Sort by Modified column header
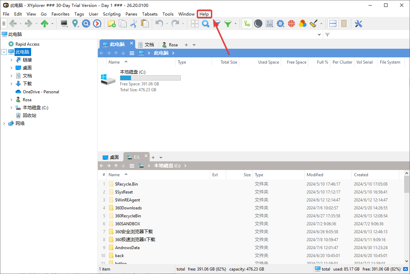Screen dimensions: 410x274 coord(315,175)
